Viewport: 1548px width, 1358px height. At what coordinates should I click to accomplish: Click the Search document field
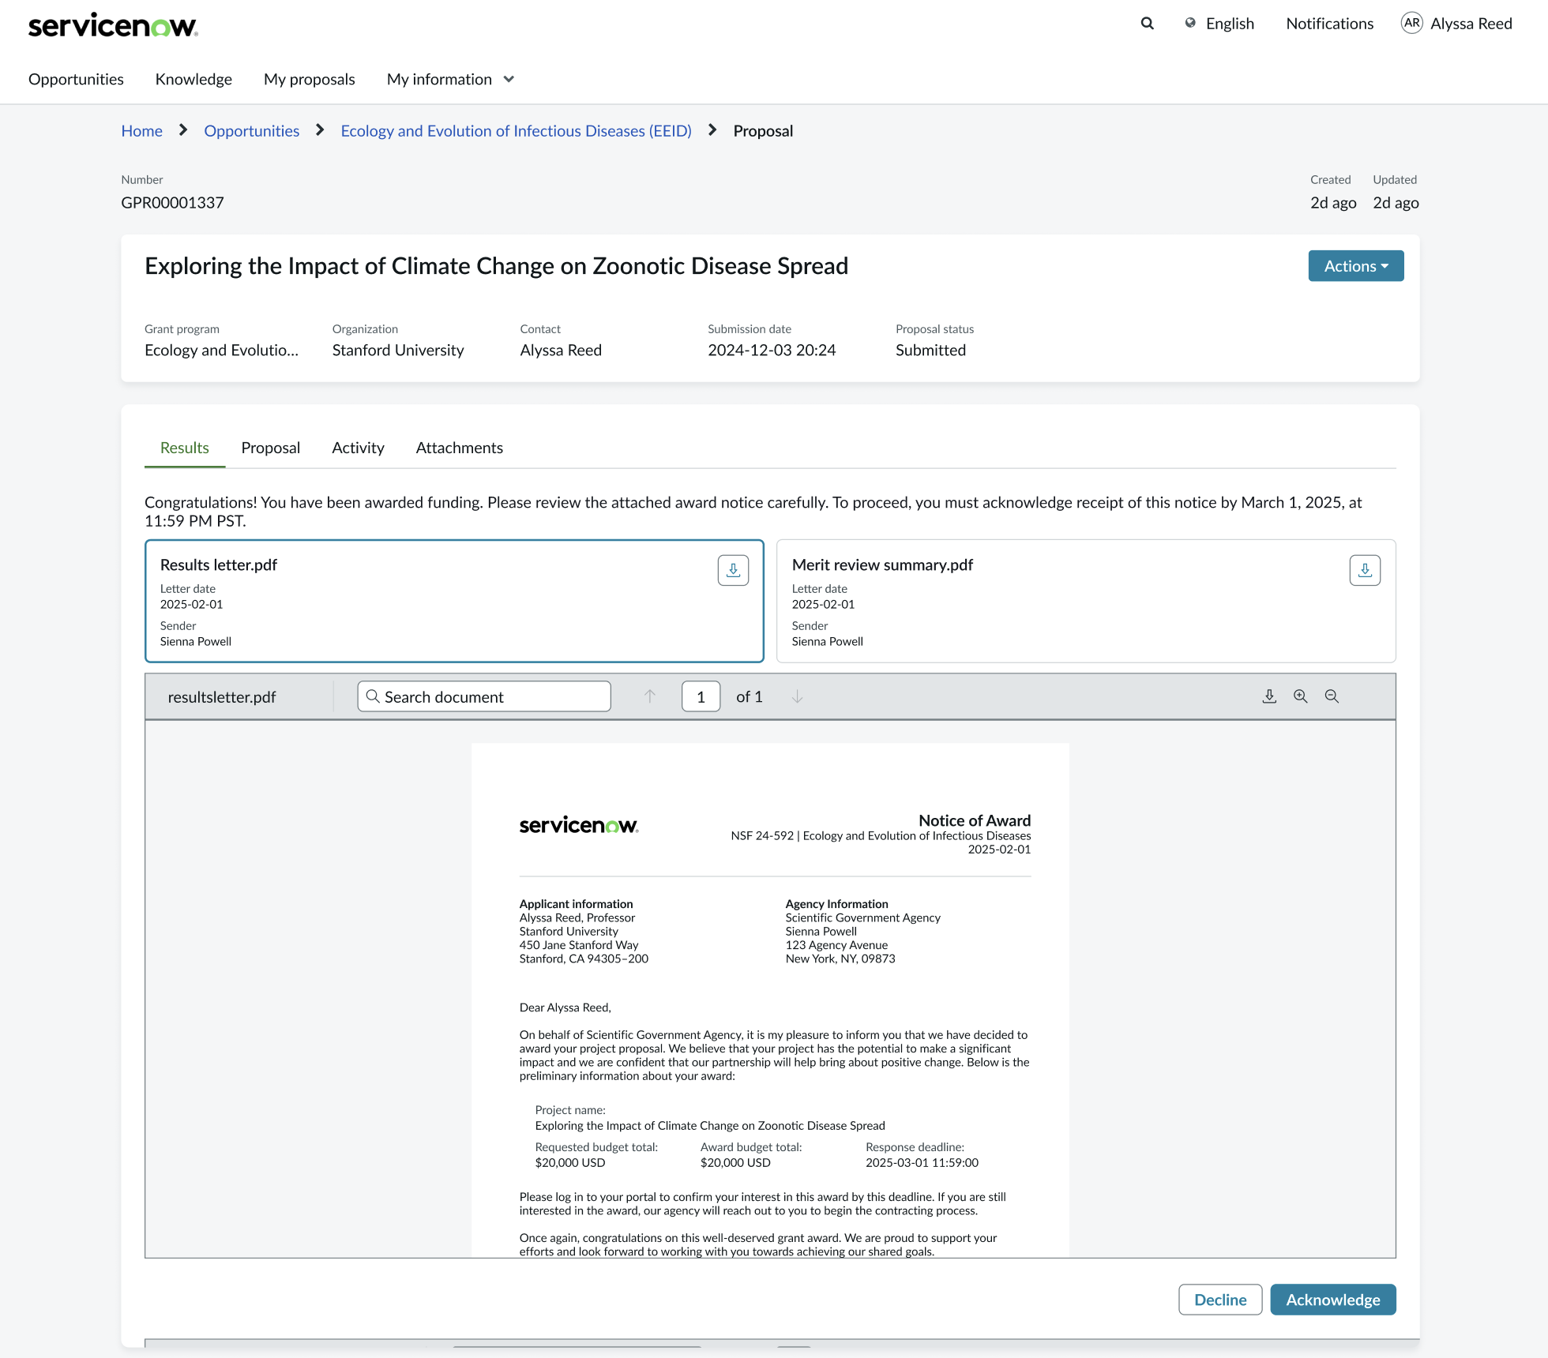(484, 696)
